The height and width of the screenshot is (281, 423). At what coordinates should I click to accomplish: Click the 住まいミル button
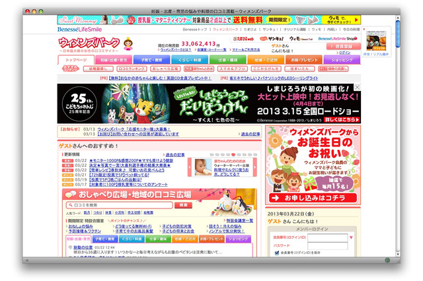[299, 69]
